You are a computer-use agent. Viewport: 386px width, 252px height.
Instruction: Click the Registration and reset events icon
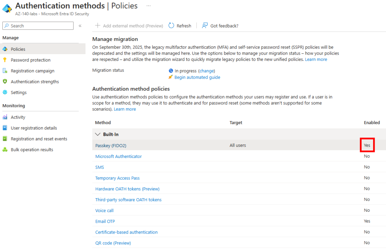point(5,138)
